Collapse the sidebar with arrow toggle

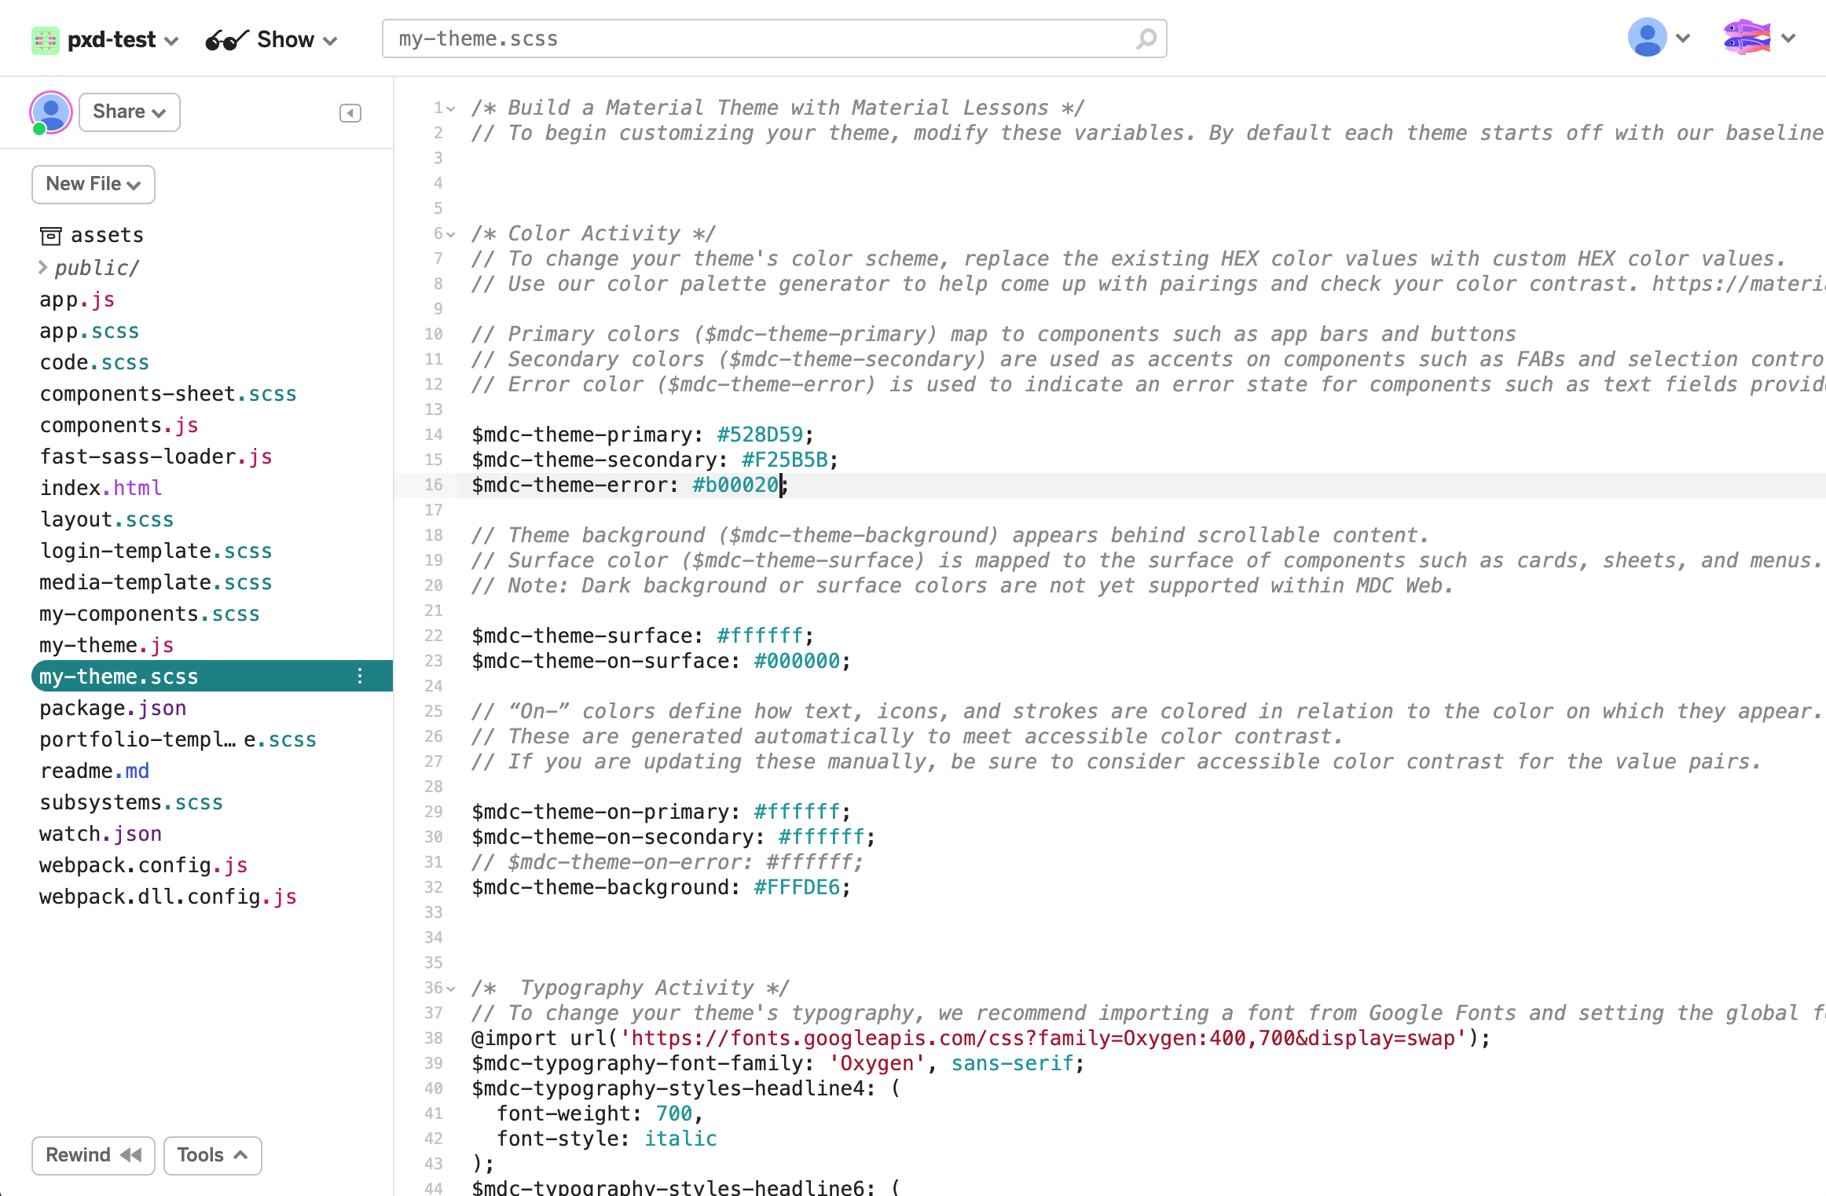[x=350, y=113]
